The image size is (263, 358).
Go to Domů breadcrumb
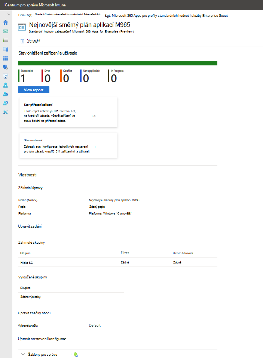point(25,15)
